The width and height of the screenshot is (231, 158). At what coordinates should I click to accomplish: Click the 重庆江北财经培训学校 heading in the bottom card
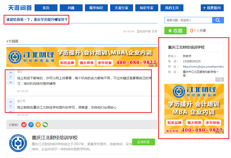point(55,138)
